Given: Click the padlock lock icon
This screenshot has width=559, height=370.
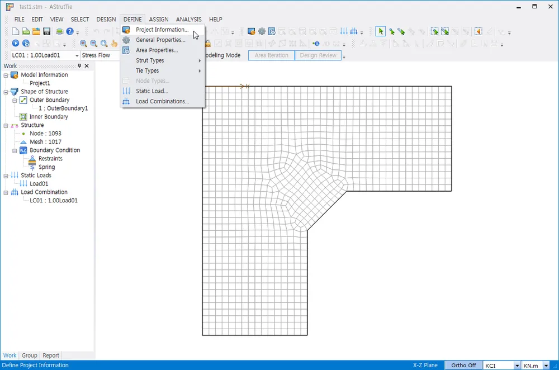Looking at the screenshot, I should pyautogui.click(x=207, y=44).
